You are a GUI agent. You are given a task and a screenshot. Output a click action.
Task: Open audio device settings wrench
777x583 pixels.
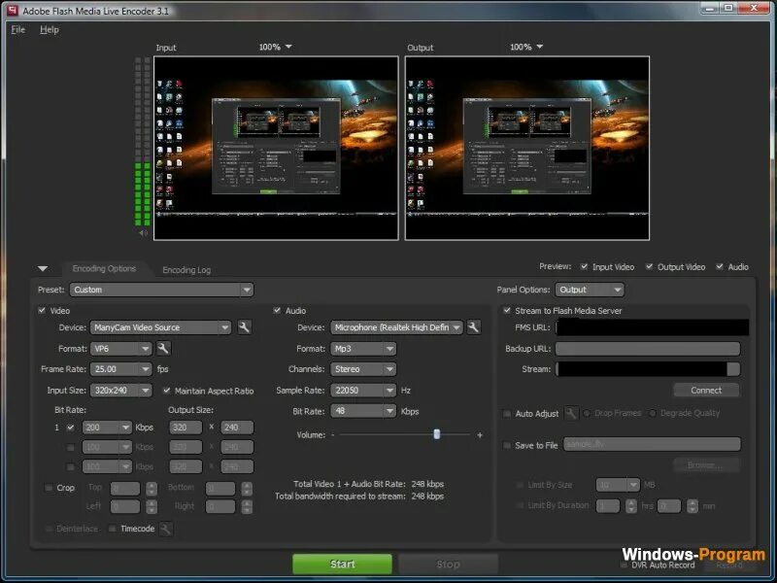click(x=474, y=327)
